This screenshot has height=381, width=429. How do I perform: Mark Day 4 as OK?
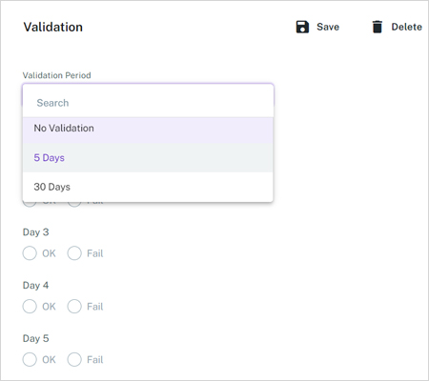(30, 307)
